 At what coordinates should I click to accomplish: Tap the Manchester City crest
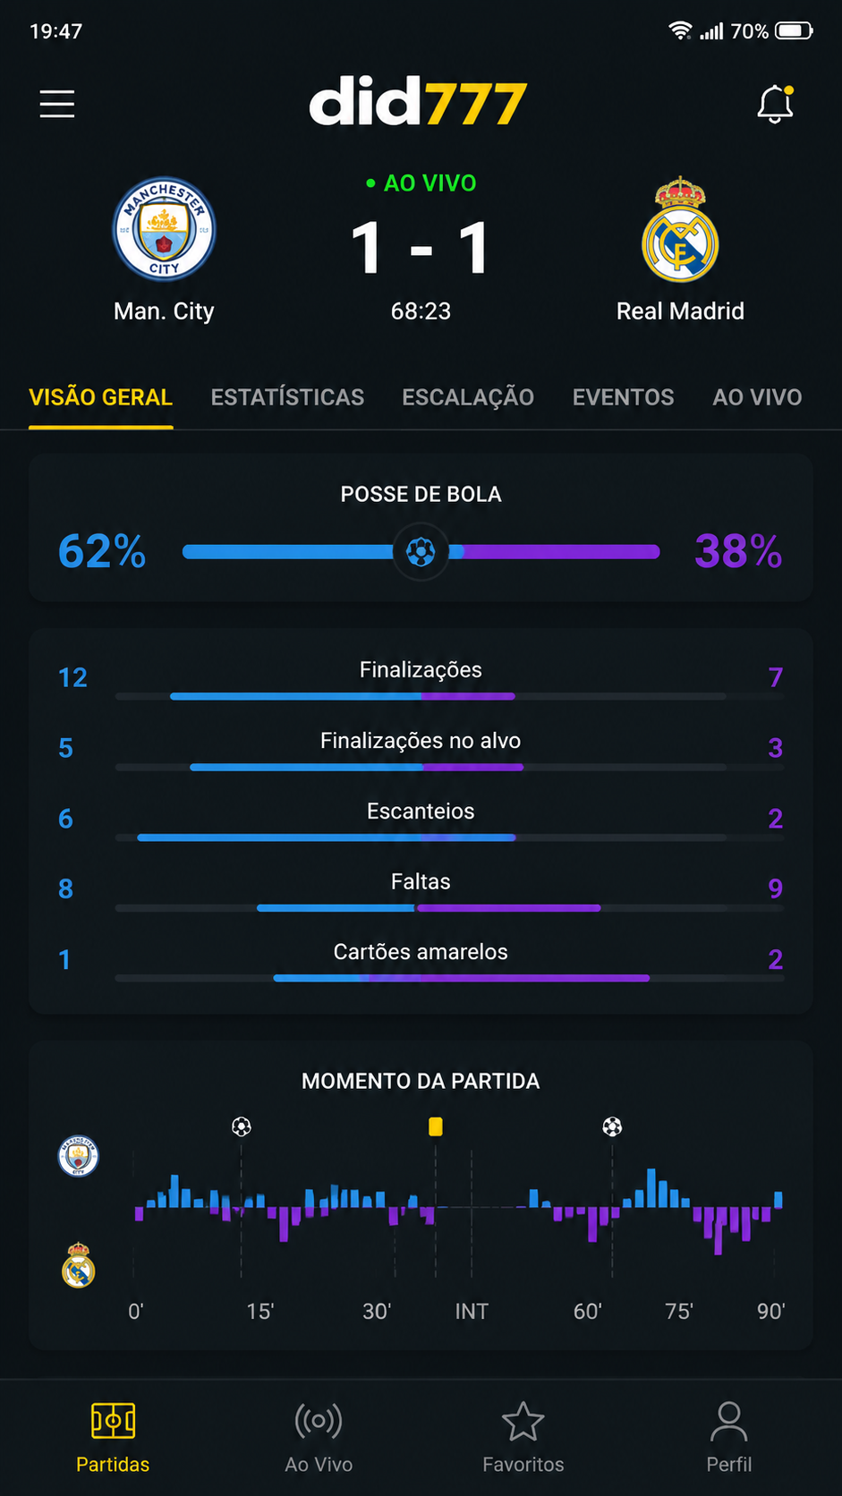coord(164,229)
